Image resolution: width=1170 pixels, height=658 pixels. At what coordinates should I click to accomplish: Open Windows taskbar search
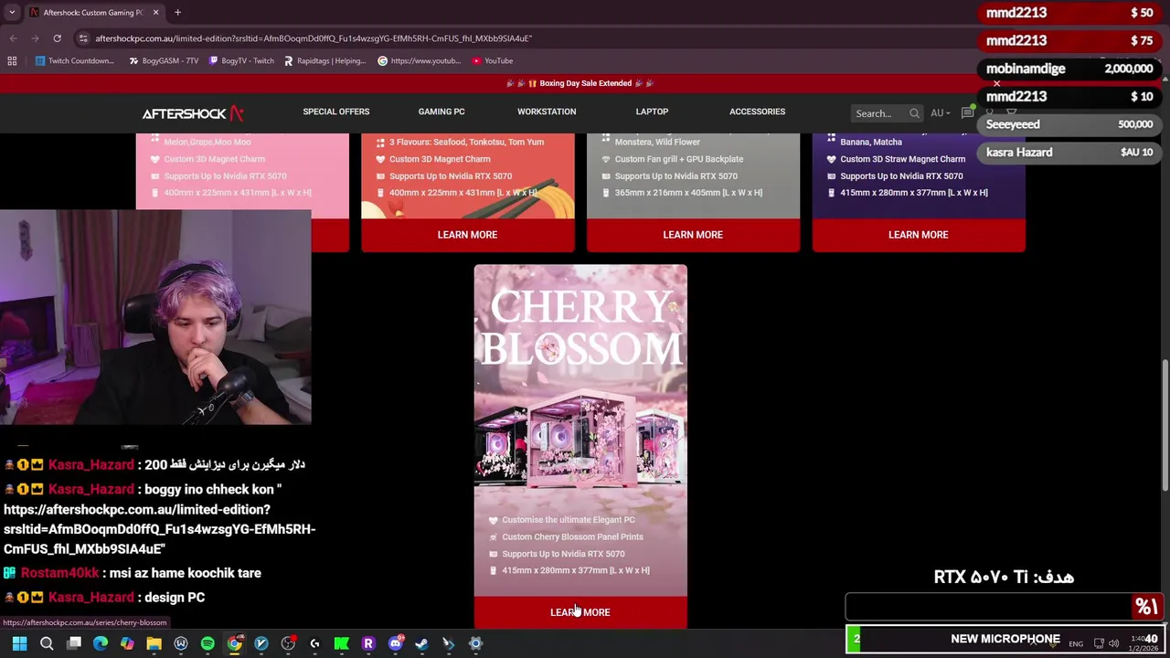click(x=47, y=643)
